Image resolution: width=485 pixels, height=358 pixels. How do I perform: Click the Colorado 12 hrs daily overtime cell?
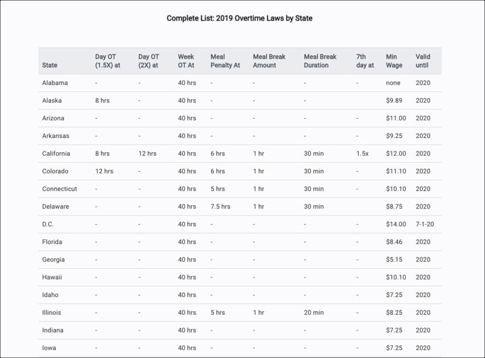pos(104,171)
